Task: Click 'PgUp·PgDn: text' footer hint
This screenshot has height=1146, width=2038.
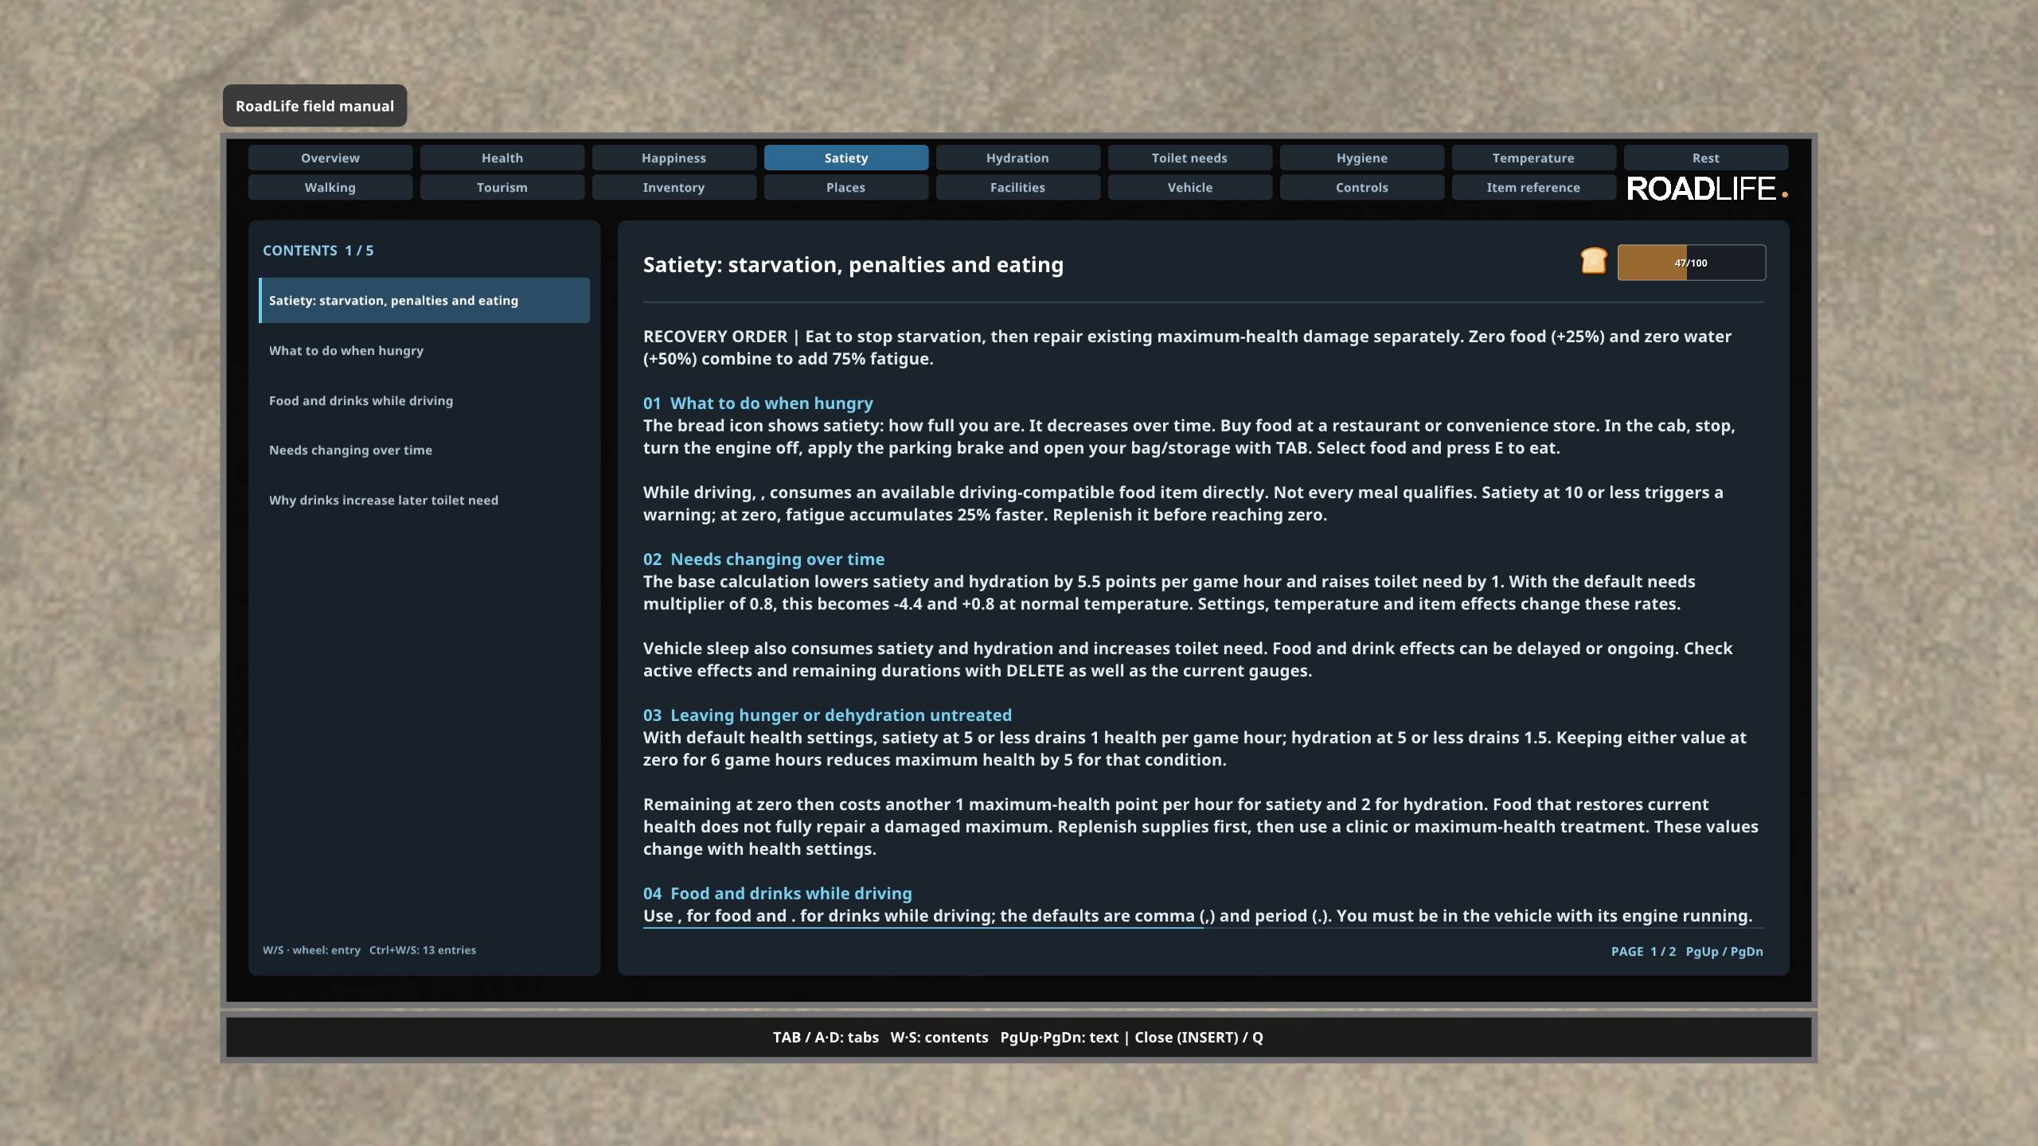Action: pyautogui.click(x=1059, y=1037)
